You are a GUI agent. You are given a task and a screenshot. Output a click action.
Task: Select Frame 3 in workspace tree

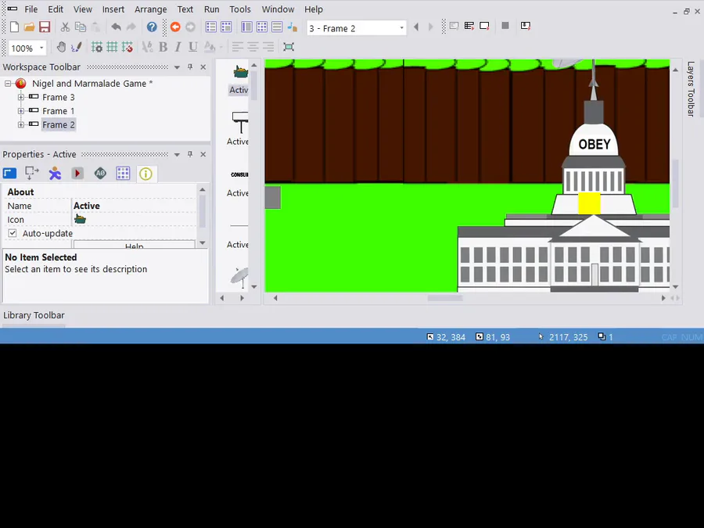pos(59,97)
